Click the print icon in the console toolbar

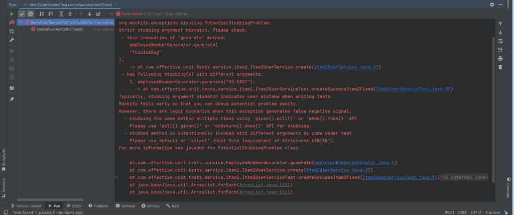(500, 58)
